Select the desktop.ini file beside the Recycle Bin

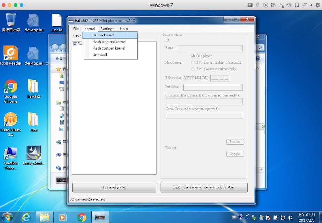[x=34, y=23]
